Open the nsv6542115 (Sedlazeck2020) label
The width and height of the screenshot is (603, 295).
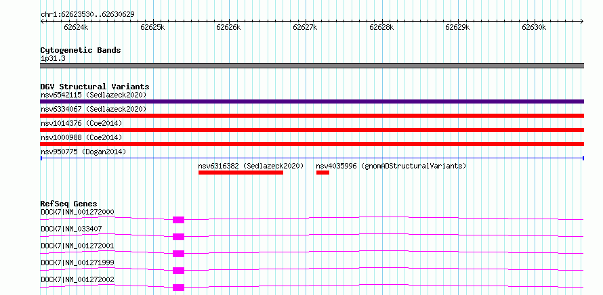pos(93,95)
